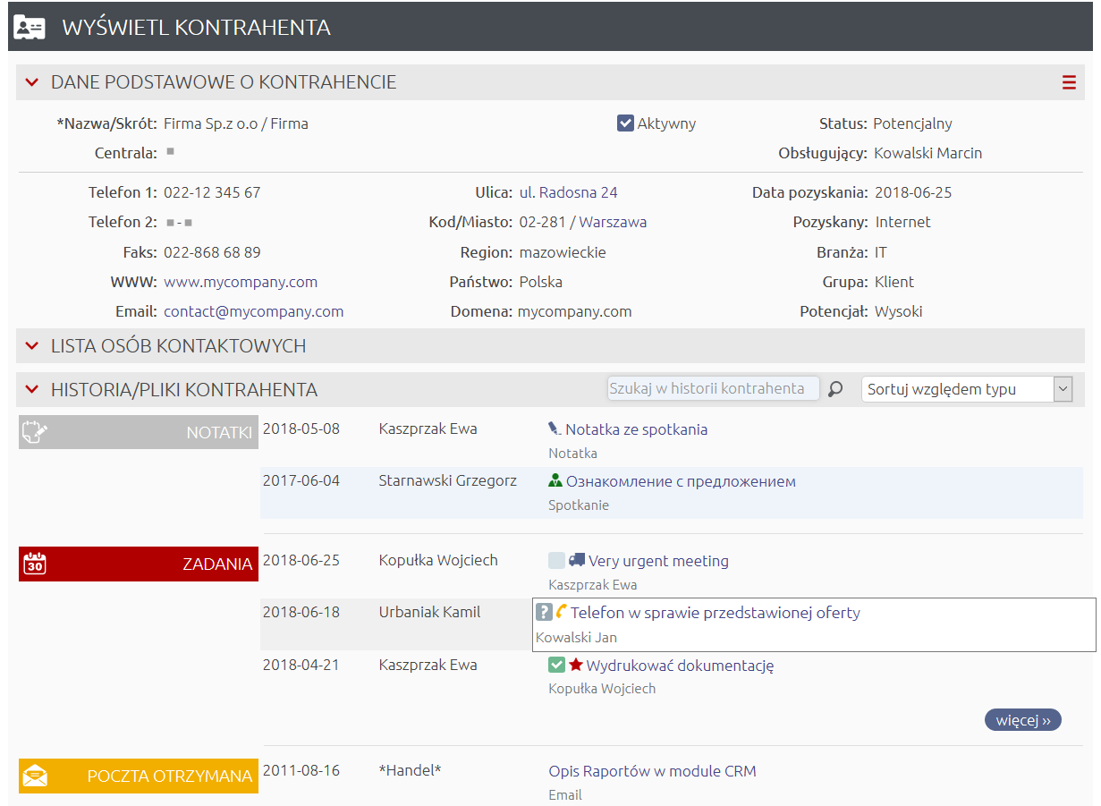Click the date 2018-04-21 in the tasks
The width and height of the screenshot is (1101, 806).
pyautogui.click(x=301, y=665)
